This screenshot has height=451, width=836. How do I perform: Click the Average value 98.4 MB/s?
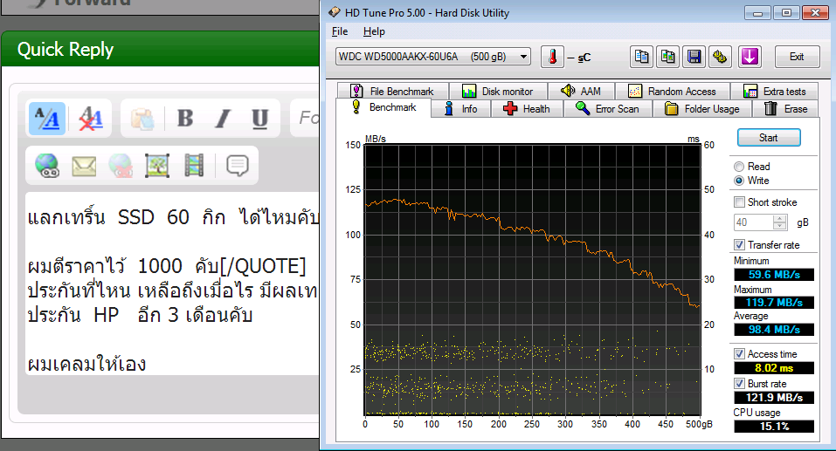pyautogui.click(x=774, y=329)
